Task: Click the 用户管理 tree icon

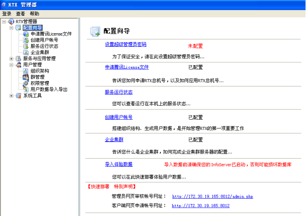Action: 18,65
